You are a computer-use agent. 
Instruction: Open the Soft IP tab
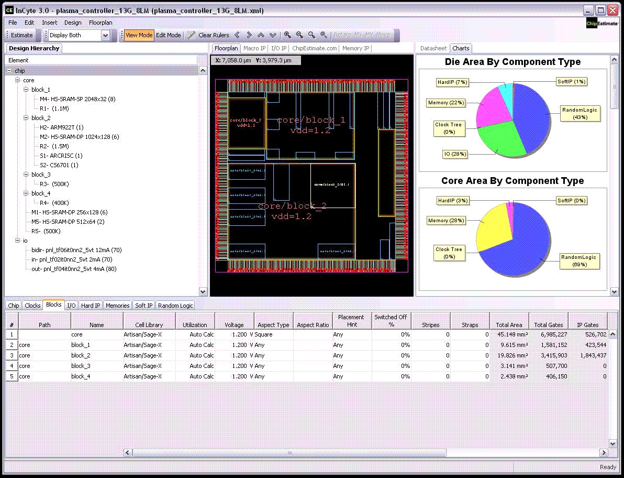click(x=143, y=306)
